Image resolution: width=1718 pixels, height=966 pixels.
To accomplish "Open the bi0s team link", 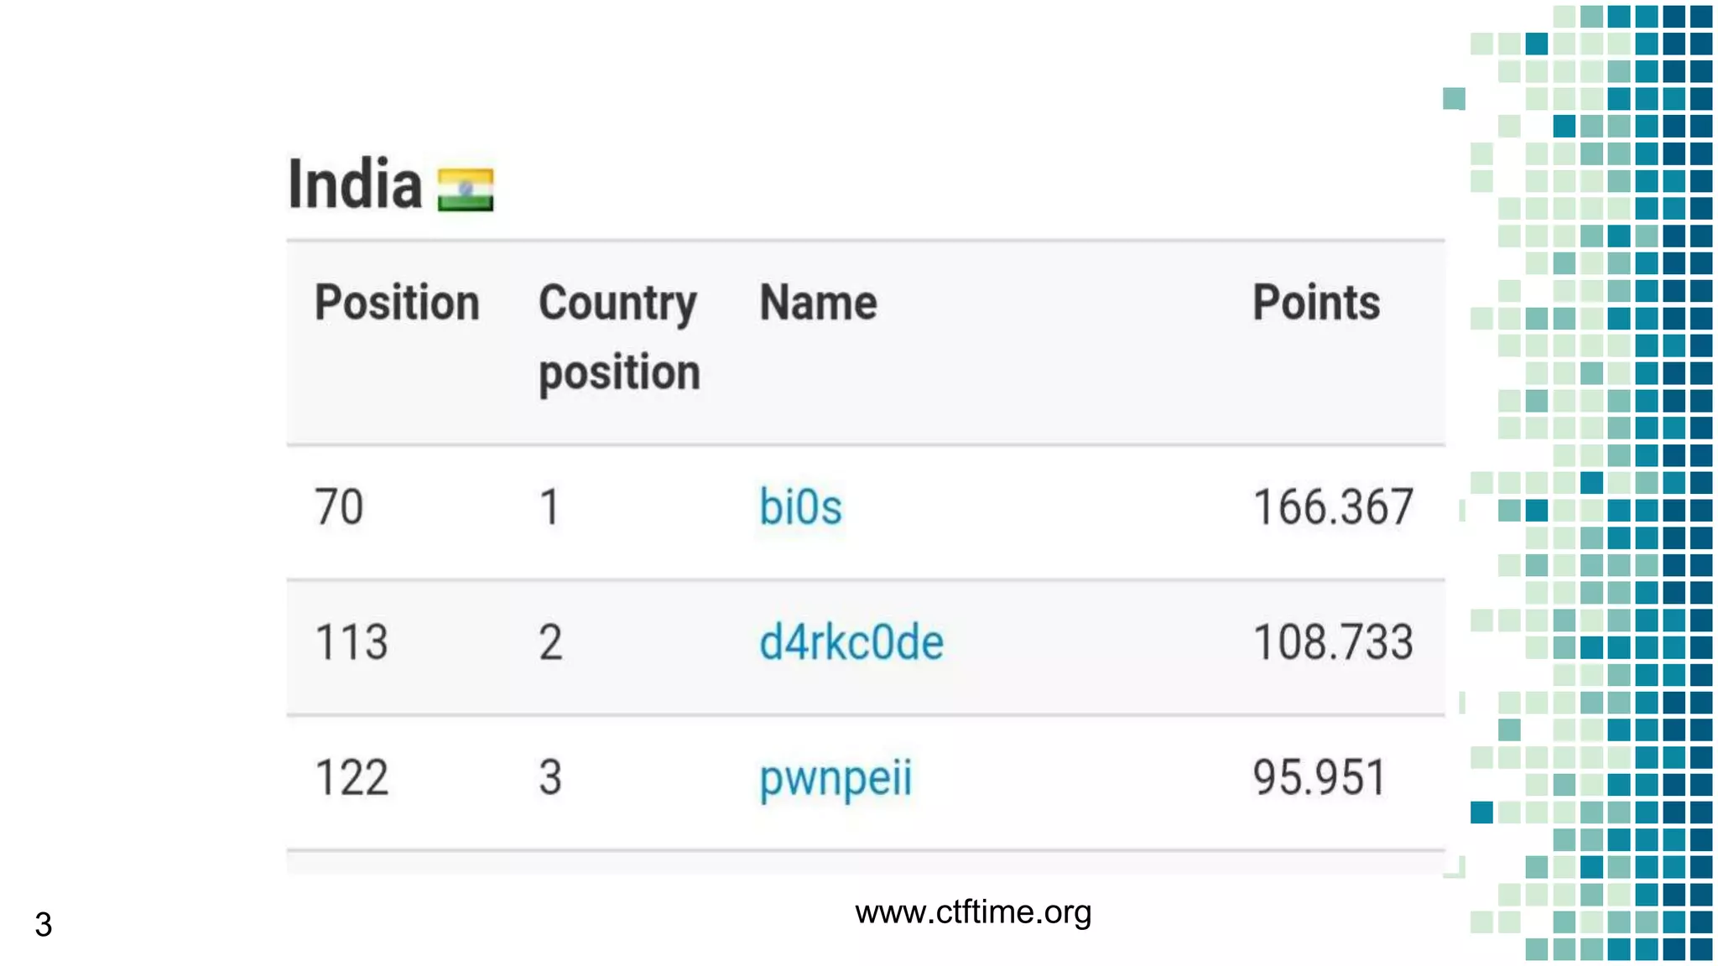I will click(x=800, y=507).
